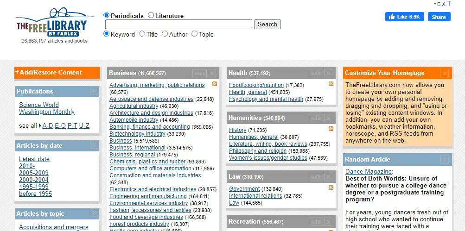
Task: Close the Business panel with its X
Action: coord(212,73)
